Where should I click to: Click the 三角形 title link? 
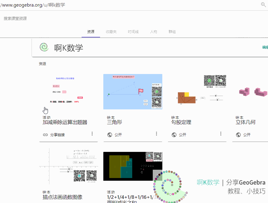114,122
